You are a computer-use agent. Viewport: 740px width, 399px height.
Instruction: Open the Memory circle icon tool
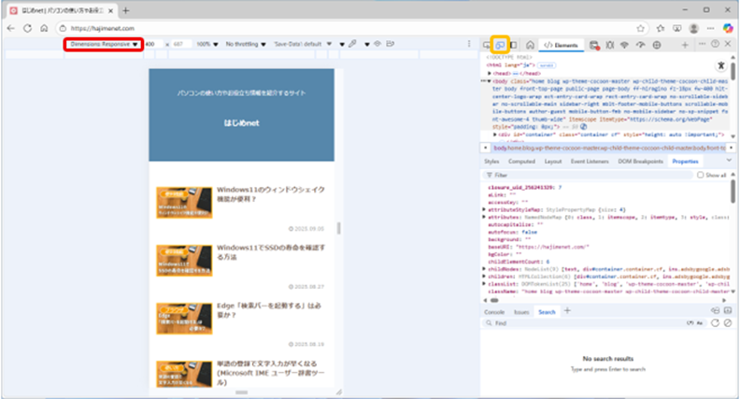pyautogui.click(x=657, y=45)
